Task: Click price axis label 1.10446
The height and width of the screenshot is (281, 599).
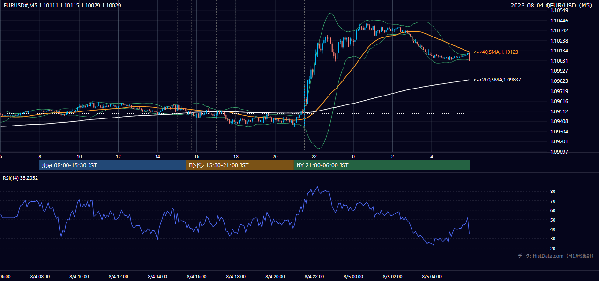Action: (x=560, y=21)
